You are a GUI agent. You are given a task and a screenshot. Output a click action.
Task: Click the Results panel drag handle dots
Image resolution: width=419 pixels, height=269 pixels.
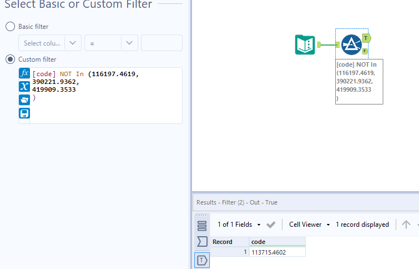pos(201,215)
